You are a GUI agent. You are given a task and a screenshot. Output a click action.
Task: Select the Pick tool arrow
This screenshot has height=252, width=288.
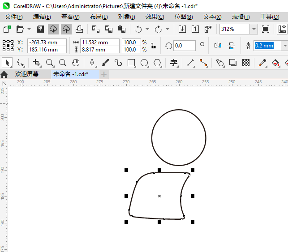coord(7,63)
